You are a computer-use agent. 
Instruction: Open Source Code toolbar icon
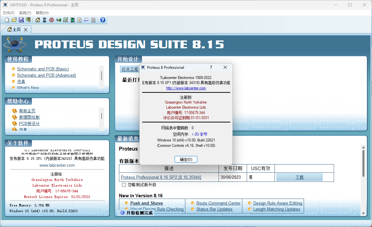pos(86,20)
